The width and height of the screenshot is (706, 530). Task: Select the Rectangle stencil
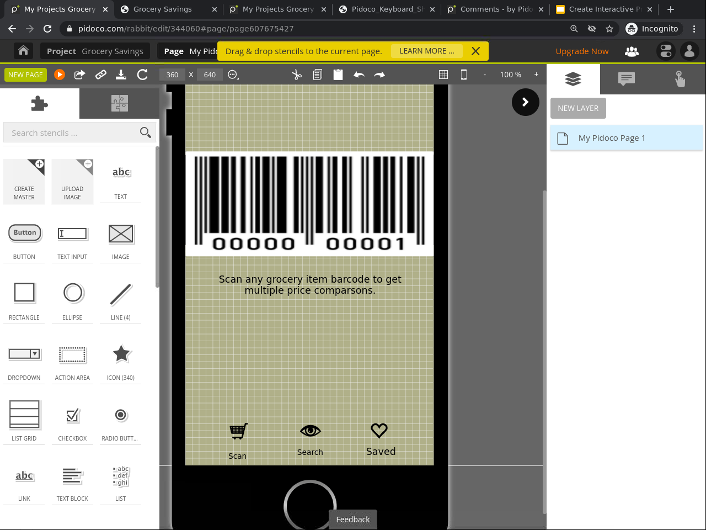pyautogui.click(x=24, y=302)
